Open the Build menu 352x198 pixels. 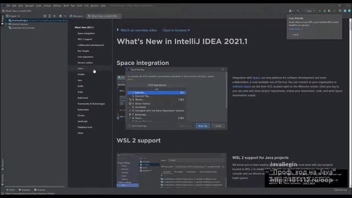[x=66, y=5]
